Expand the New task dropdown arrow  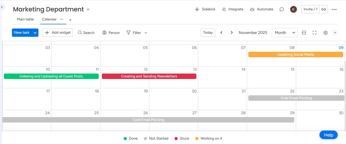click(x=35, y=33)
